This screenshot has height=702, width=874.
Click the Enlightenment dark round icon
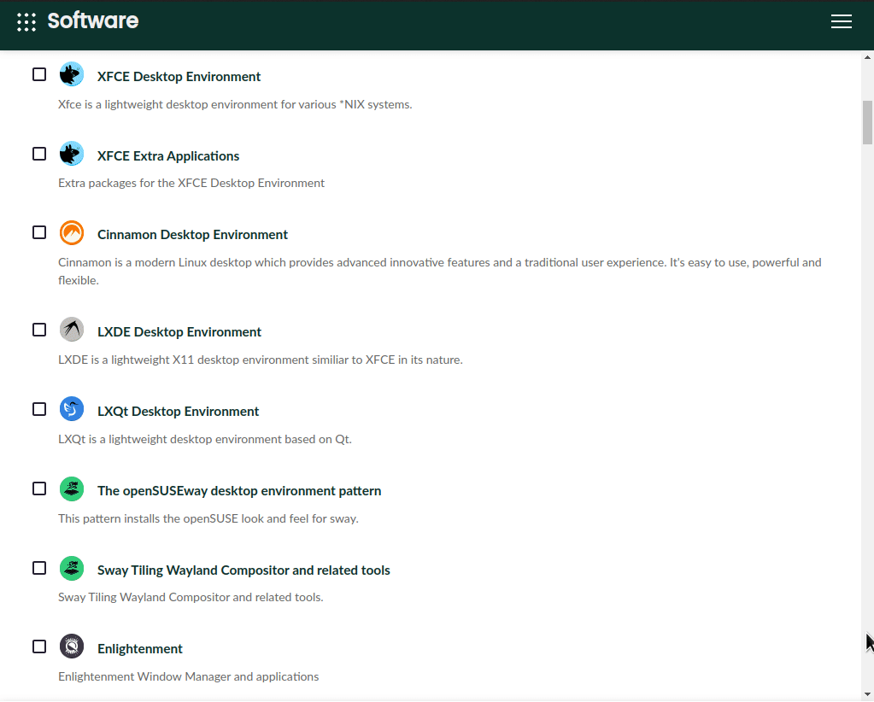click(72, 646)
